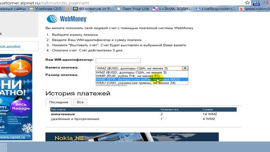Open the www.robincl... bookmark
Viewport: 270px width, 152px height.
pos(255,8)
